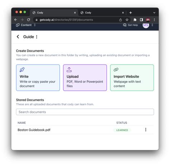Open the Chrome extensions puzzle icon
170x165 pixels.
pos(135,20)
